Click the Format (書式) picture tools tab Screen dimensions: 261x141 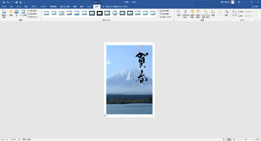click(97, 7)
